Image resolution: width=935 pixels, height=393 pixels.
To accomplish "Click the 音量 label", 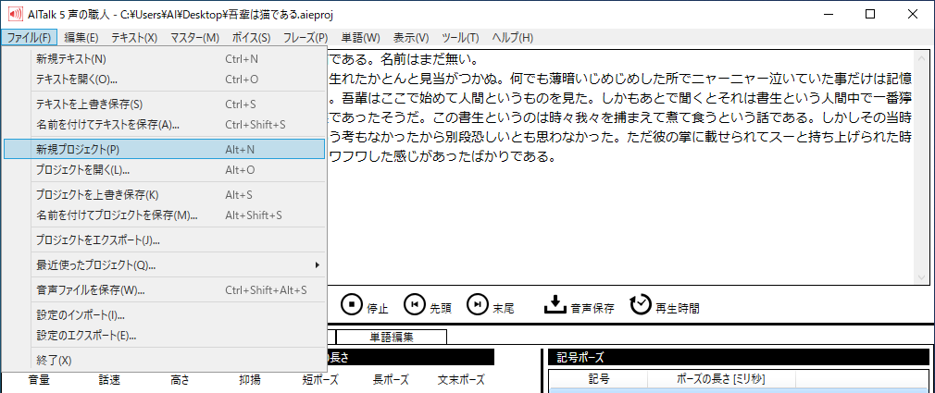I will click(39, 379).
